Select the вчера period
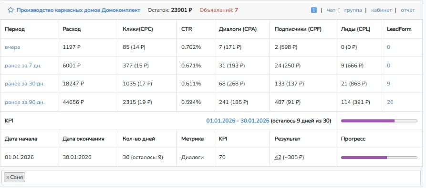This screenshot has height=188, width=426. pos(12,47)
